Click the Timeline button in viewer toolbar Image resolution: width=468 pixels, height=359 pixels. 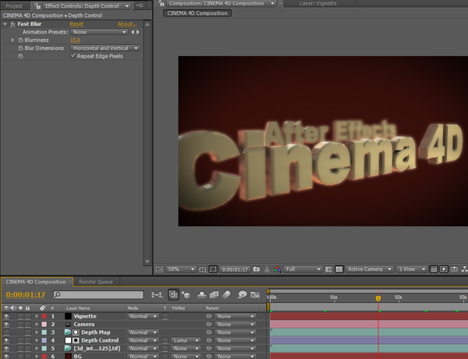pyautogui.click(x=454, y=269)
